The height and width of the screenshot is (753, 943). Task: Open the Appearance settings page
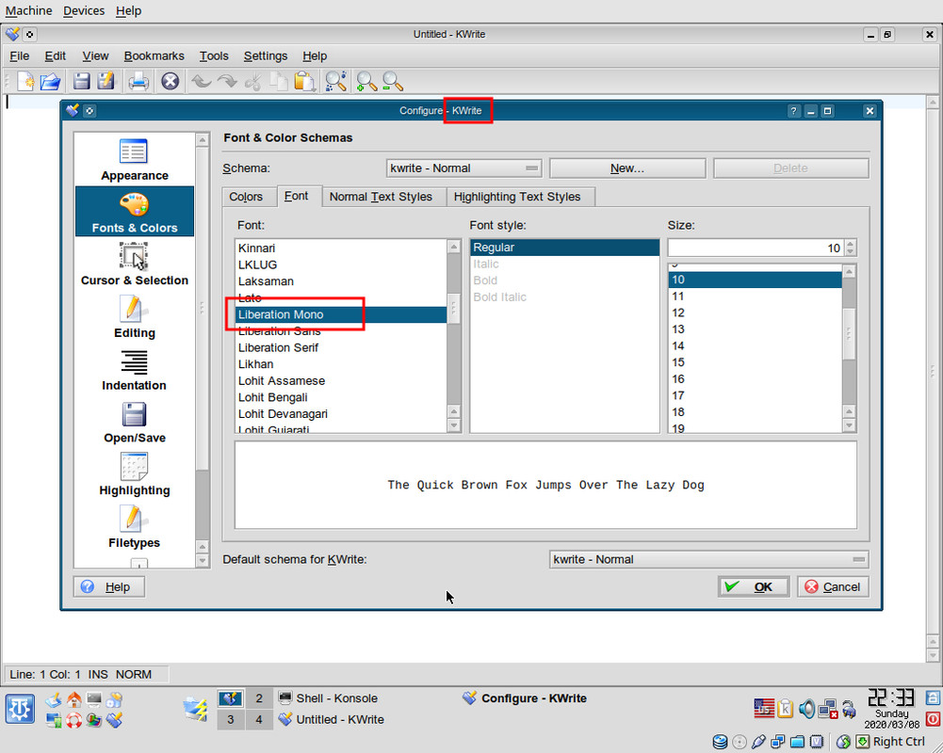(134, 159)
